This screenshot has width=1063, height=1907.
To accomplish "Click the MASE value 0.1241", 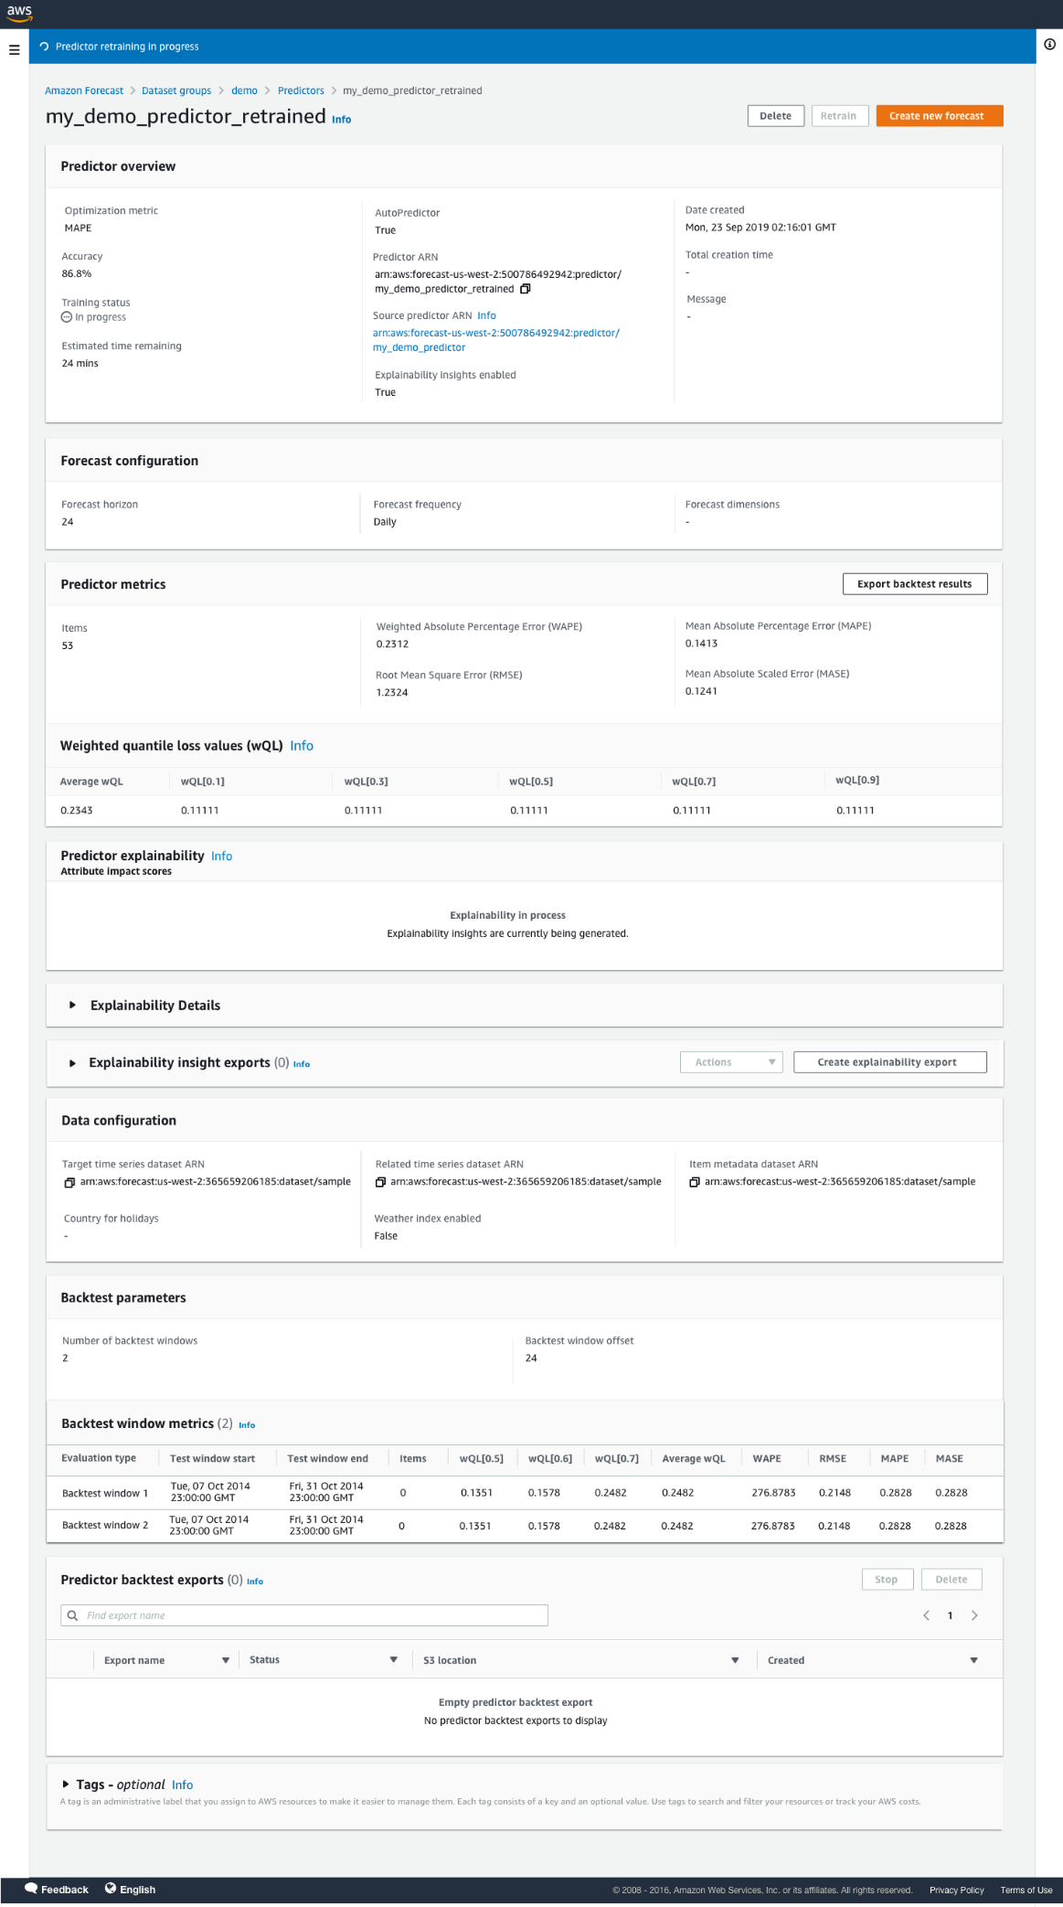I will click(x=702, y=692).
